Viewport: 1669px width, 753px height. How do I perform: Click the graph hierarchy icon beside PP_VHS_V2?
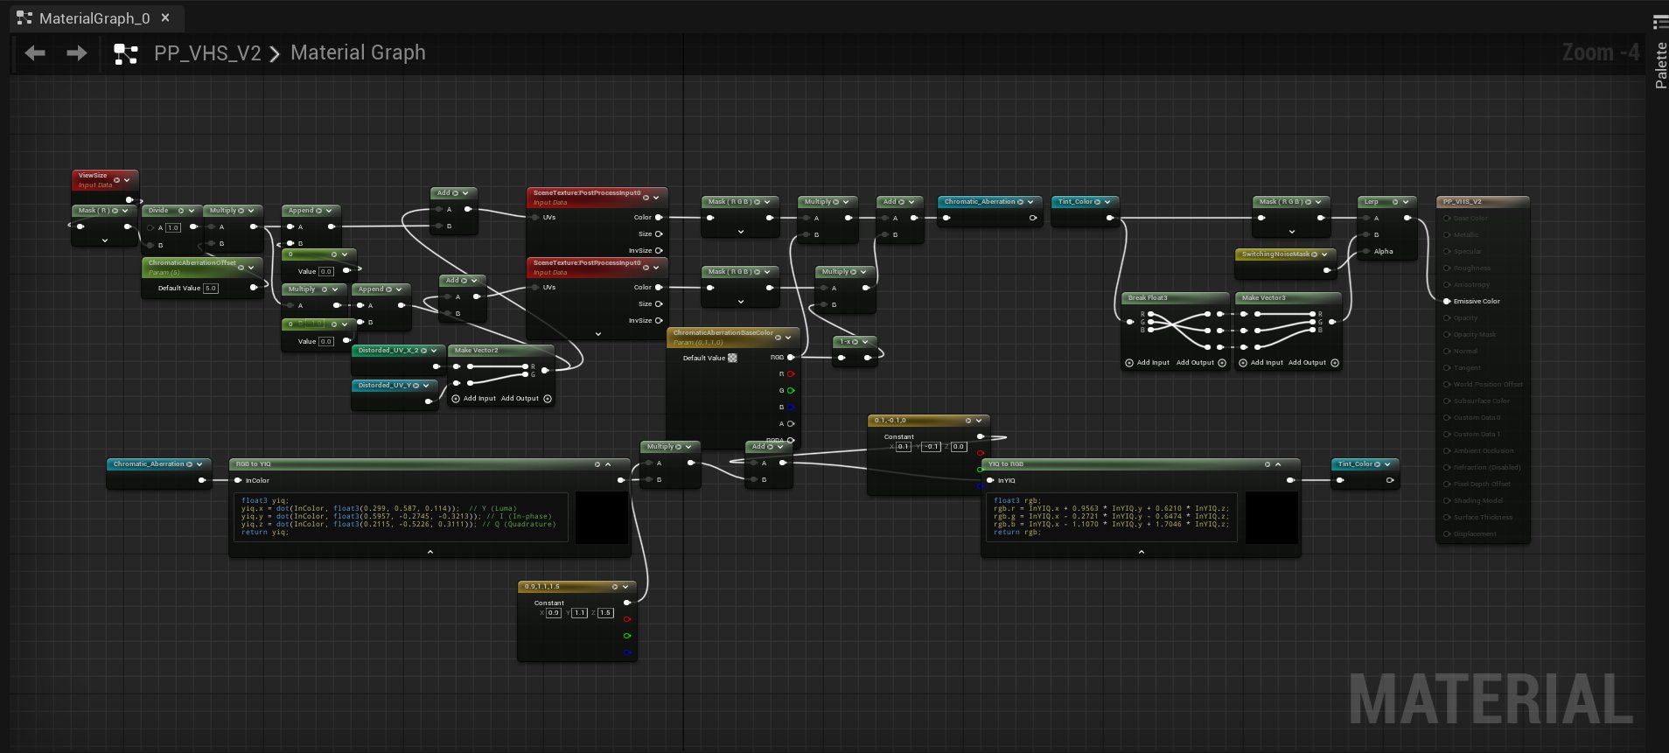tap(126, 54)
